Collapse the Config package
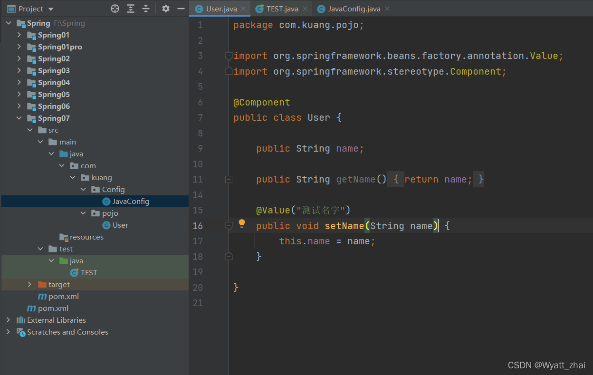Image resolution: width=593 pixels, height=375 pixels. point(83,189)
